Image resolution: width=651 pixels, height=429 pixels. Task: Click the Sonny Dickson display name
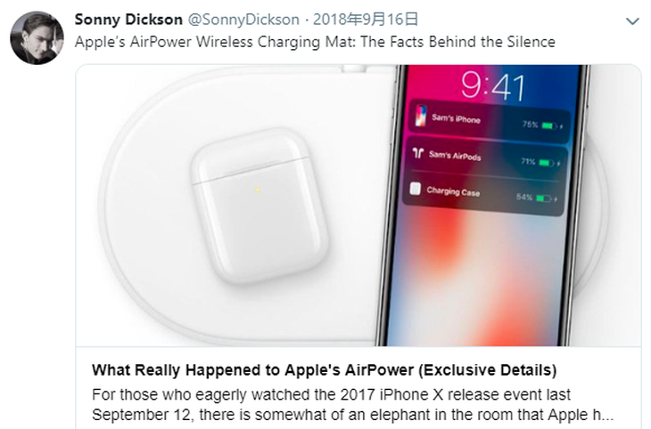tap(128, 20)
